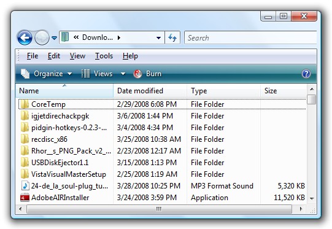Go back with the blue Back arrow
Viewport: 332px width, 229px height.
(25, 37)
